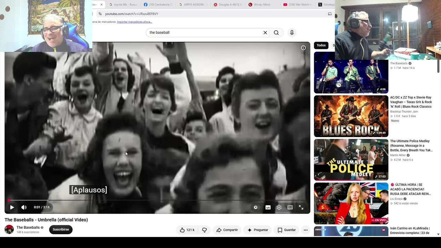The height and width of the screenshot is (248, 441).
Task: Click the '148 k suscriptores' count
Action: coord(28,232)
